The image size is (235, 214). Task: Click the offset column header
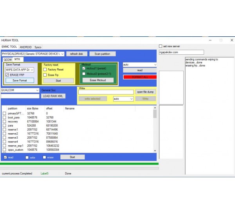tap(54, 109)
